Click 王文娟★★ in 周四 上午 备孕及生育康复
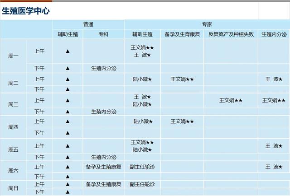 (182, 121)
